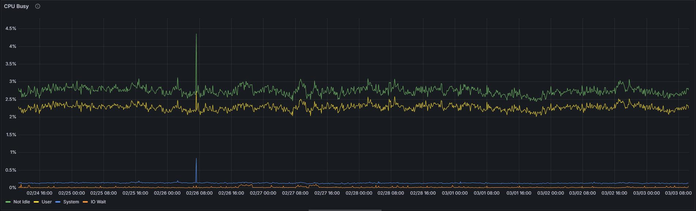Isolate the IO Wait series legend label
The image size is (696, 211).
click(x=98, y=202)
